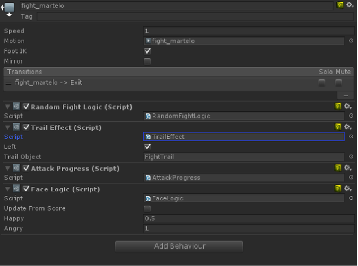This screenshot has height=266, width=358.
Task: Click the Trail Object label
Action: pos(23,157)
